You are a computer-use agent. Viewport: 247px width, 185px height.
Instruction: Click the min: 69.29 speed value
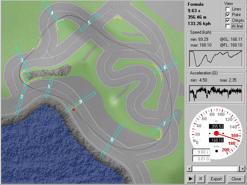point(199,39)
